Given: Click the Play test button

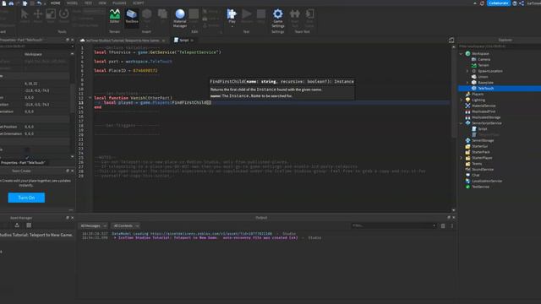Looking at the screenshot, I should [232, 16].
